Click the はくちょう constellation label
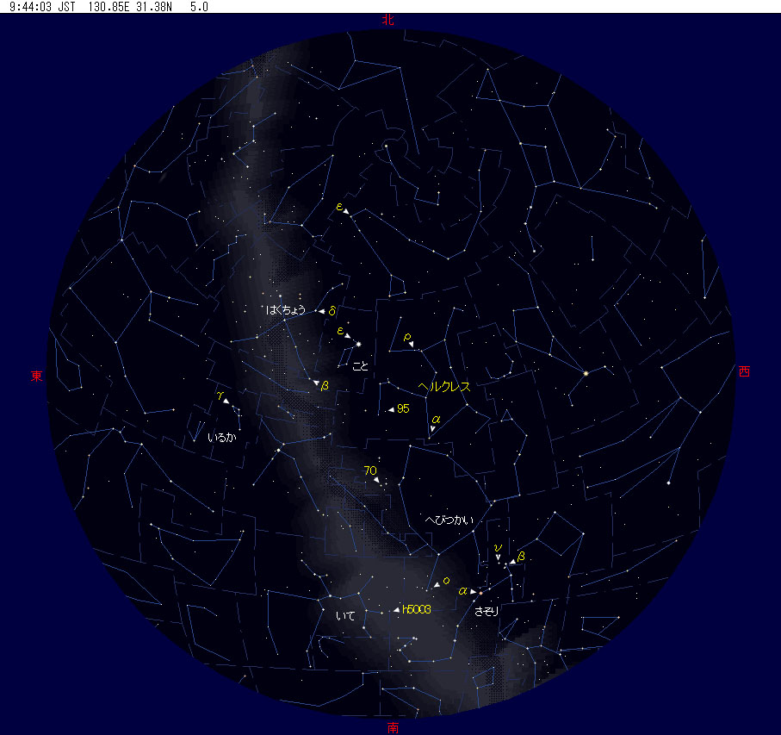This screenshot has height=735, width=781. coord(285,310)
